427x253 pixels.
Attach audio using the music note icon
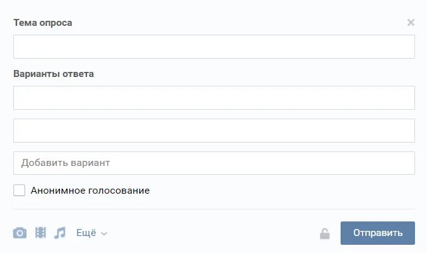pyautogui.click(x=60, y=233)
